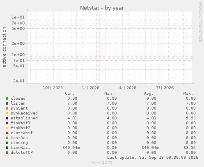Click the 'Max:' column header

tap(188, 94)
